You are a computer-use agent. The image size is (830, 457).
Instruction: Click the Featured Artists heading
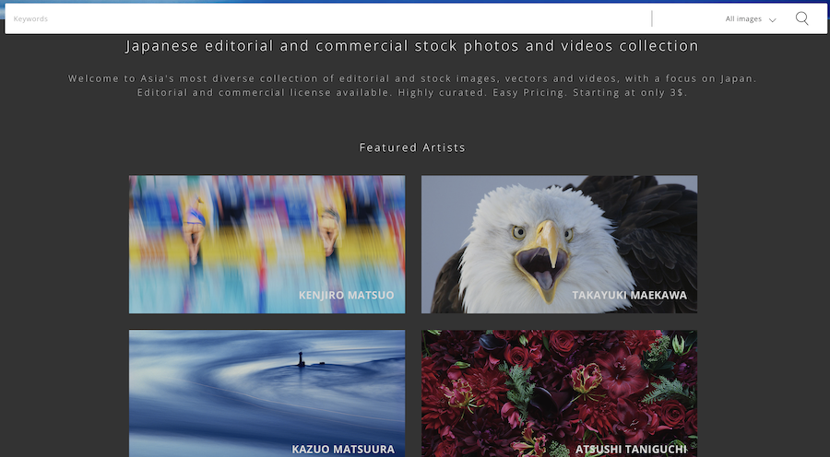point(412,147)
